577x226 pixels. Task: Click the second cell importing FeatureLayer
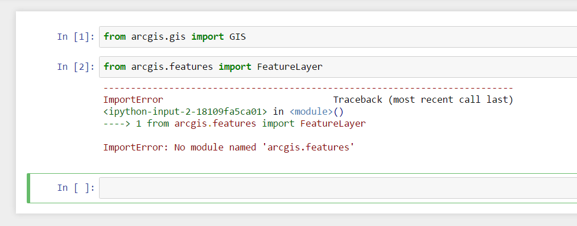click(338, 67)
